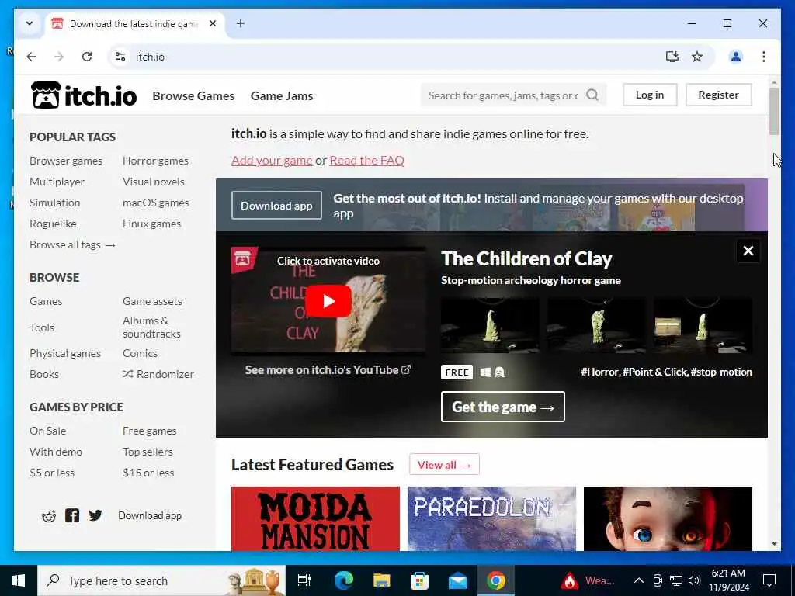Click the Randomizer shuffle link
The height and width of the screenshot is (596, 795).
pos(158,374)
